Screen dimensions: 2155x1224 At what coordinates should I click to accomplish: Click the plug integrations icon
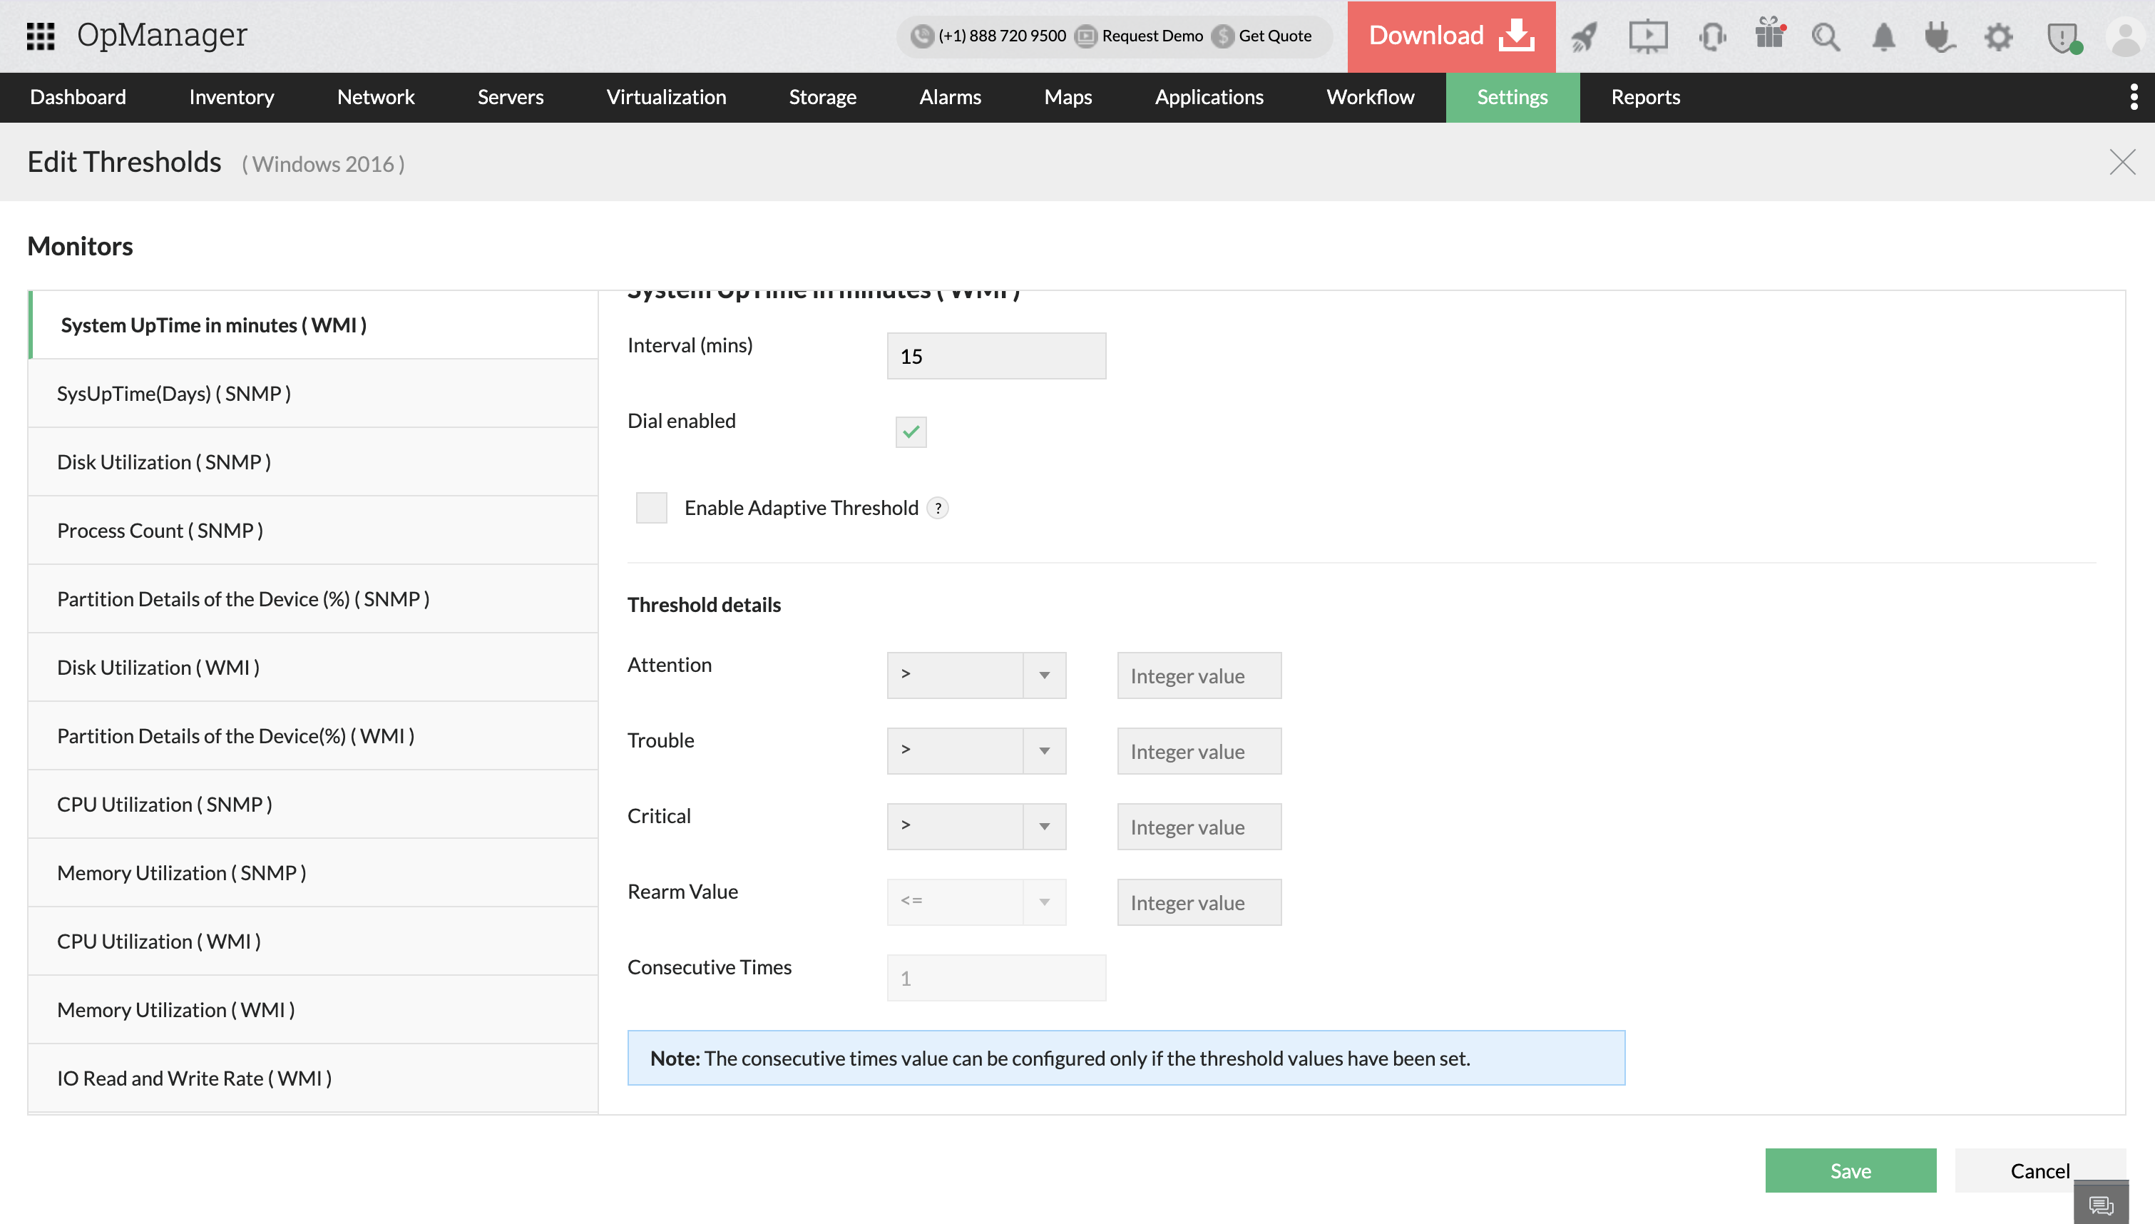(x=1940, y=37)
